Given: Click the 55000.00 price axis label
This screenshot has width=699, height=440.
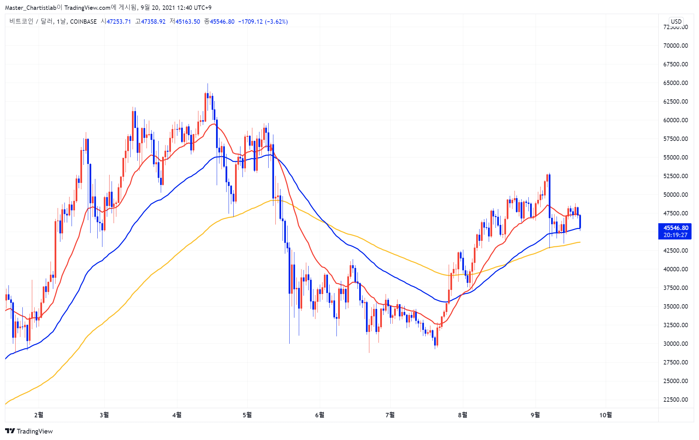Looking at the screenshot, I should tap(676, 158).
